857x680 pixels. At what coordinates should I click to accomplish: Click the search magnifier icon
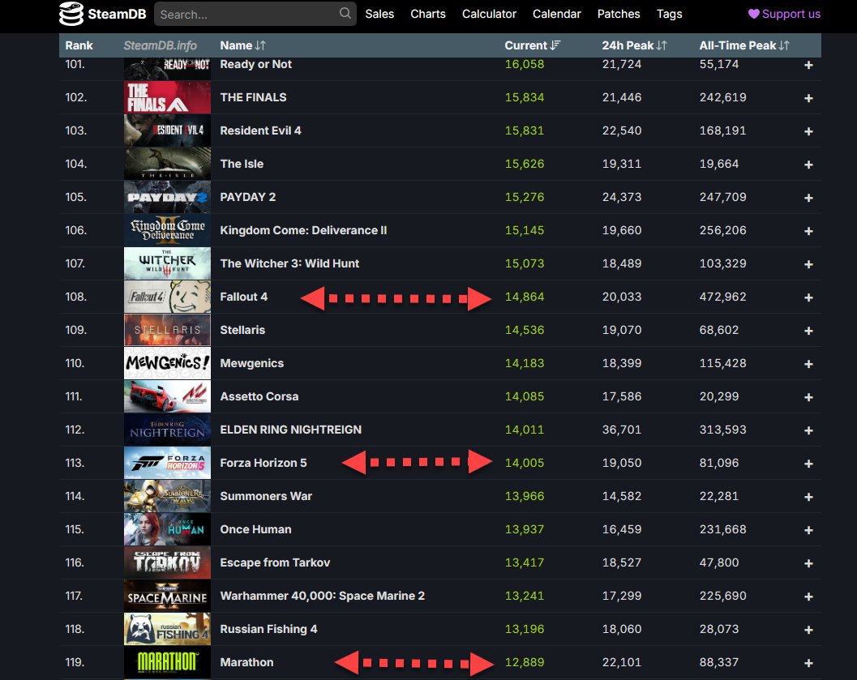pos(345,13)
